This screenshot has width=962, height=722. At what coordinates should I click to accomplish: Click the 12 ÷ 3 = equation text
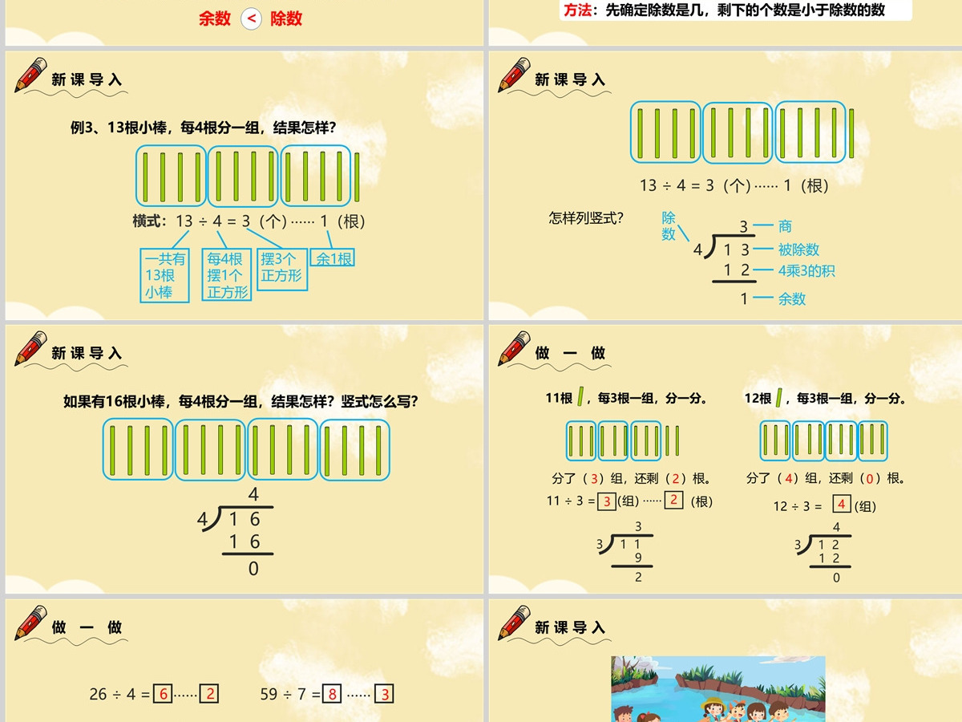798,506
